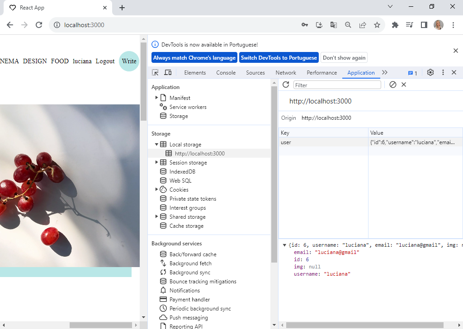Open Background fetch item
463x329 pixels.
[190, 263]
